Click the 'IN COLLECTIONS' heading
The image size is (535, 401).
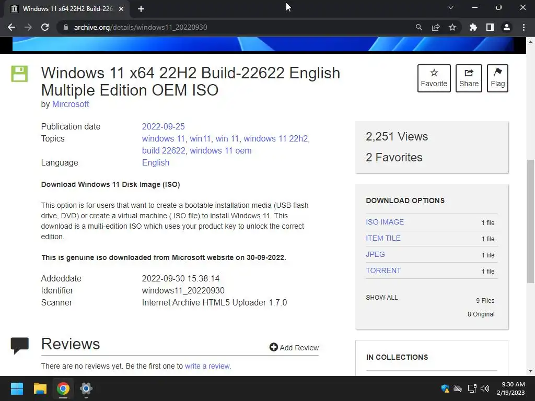[x=397, y=357]
